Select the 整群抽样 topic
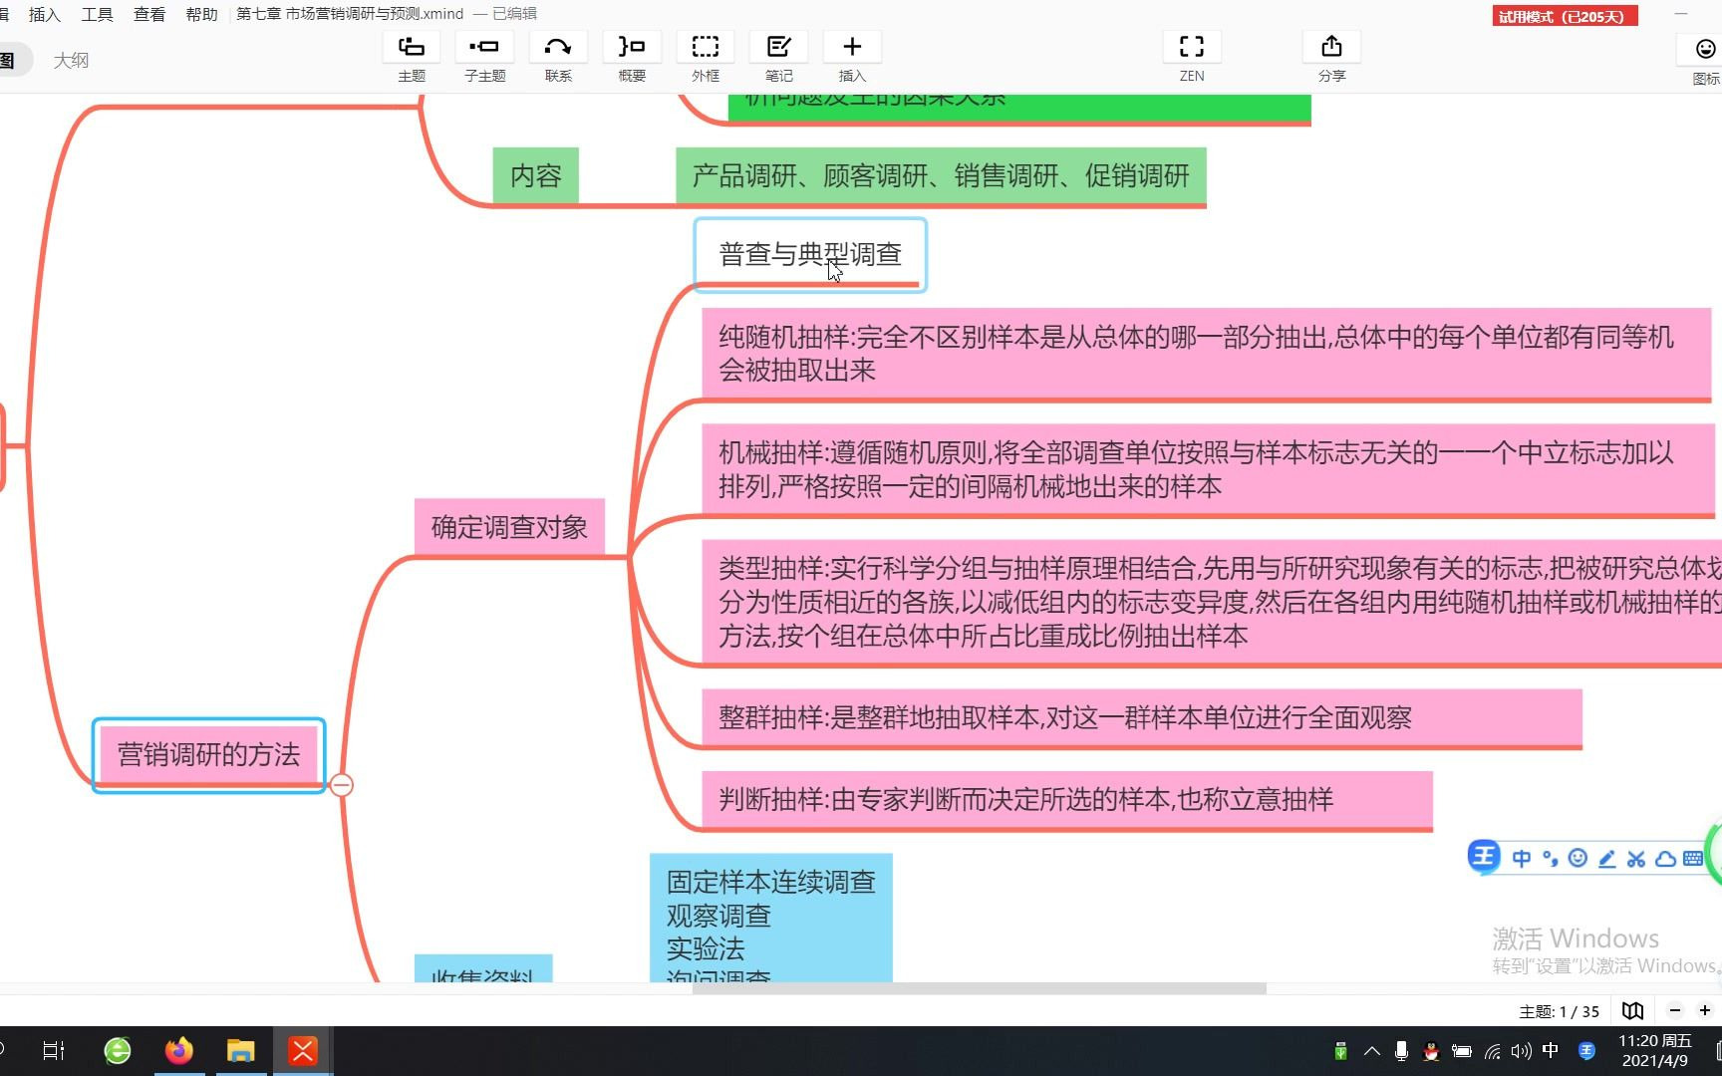This screenshot has height=1076, width=1722. coord(1142,717)
